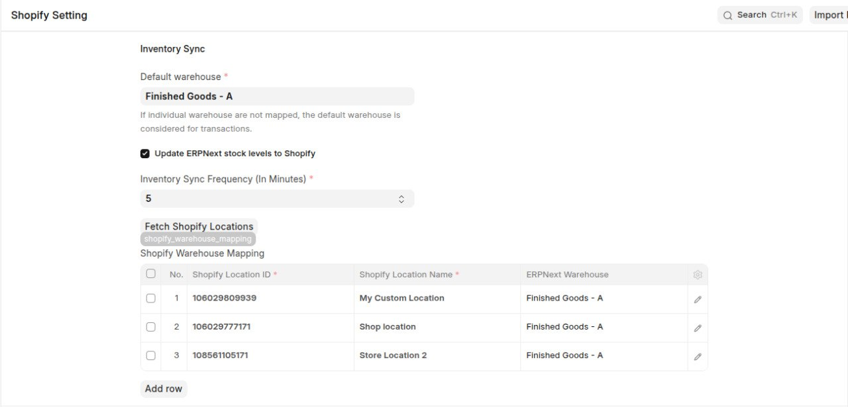
Task: Click the search magnifier icon
Action: 728,15
